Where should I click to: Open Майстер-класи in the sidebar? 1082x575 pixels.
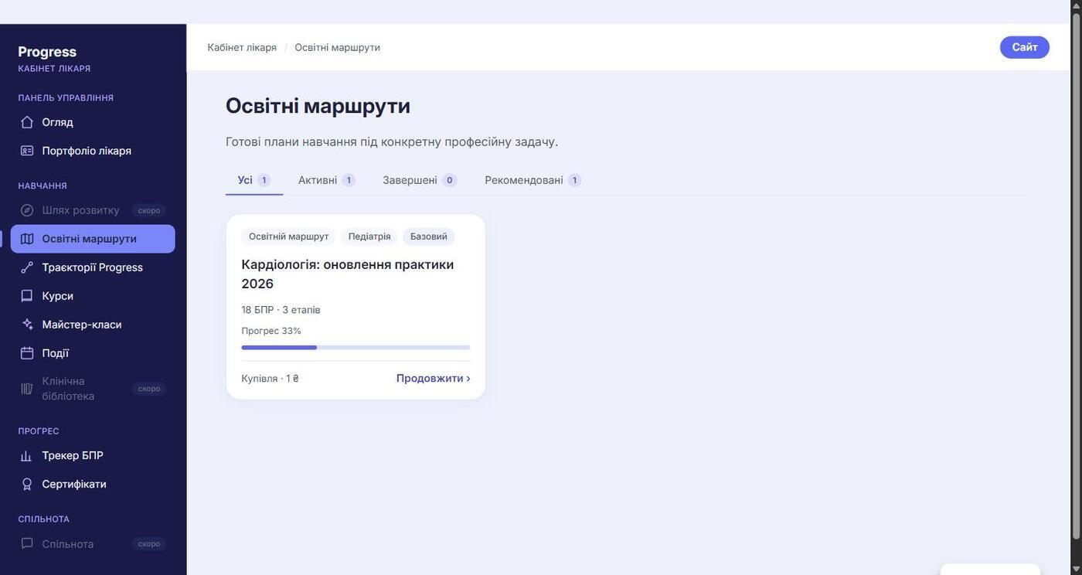[x=93, y=325]
